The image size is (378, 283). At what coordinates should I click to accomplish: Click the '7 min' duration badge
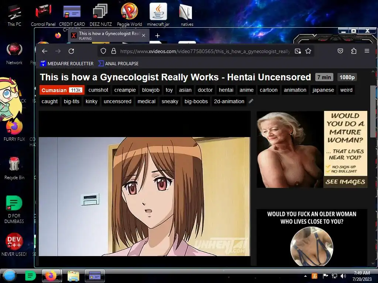[x=324, y=77]
